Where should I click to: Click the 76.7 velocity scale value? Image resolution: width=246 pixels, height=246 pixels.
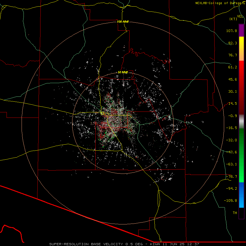click(x=233, y=55)
